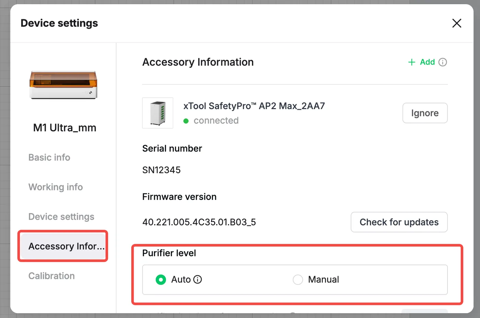Open the Calibration section

click(51, 276)
